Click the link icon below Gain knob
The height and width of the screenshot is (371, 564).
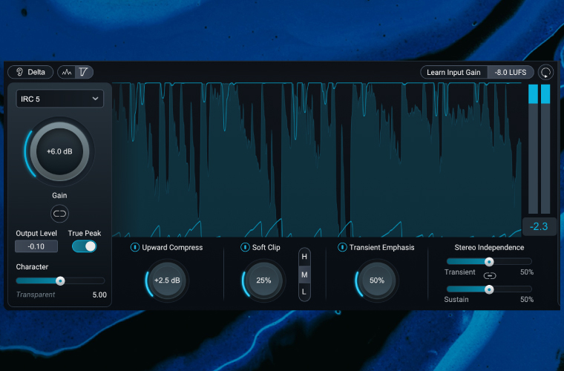pyautogui.click(x=60, y=214)
